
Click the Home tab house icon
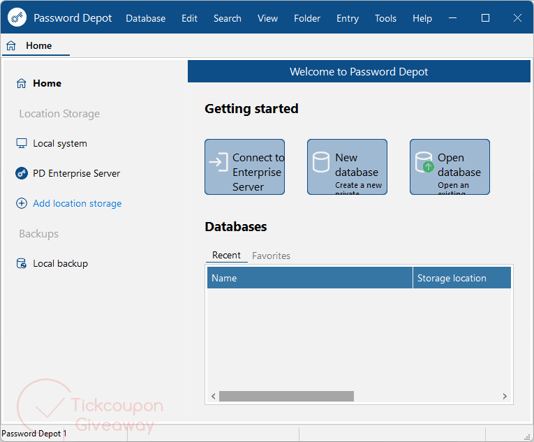click(x=11, y=45)
